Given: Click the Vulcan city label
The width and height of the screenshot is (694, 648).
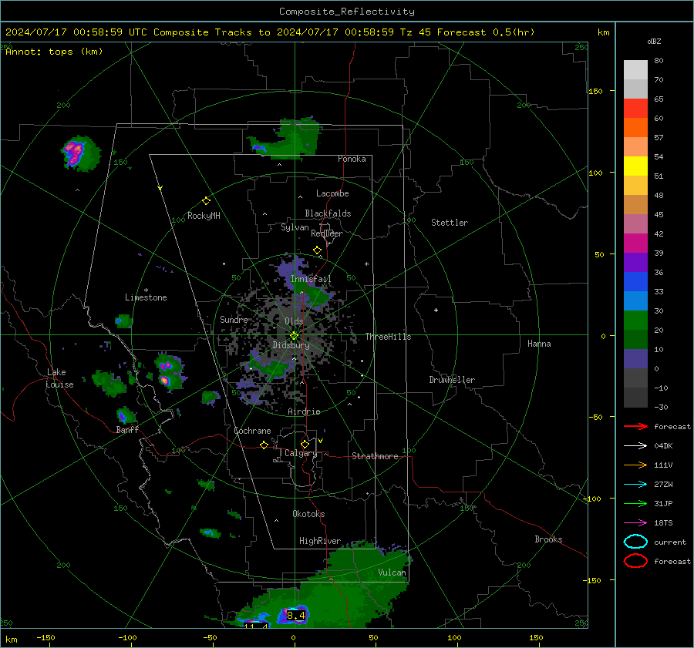Looking at the screenshot, I should pos(392,572).
